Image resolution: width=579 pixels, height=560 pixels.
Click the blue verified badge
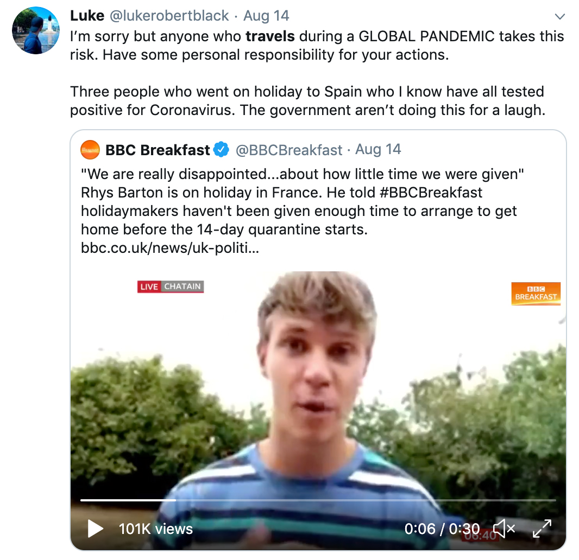click(221, 150)
